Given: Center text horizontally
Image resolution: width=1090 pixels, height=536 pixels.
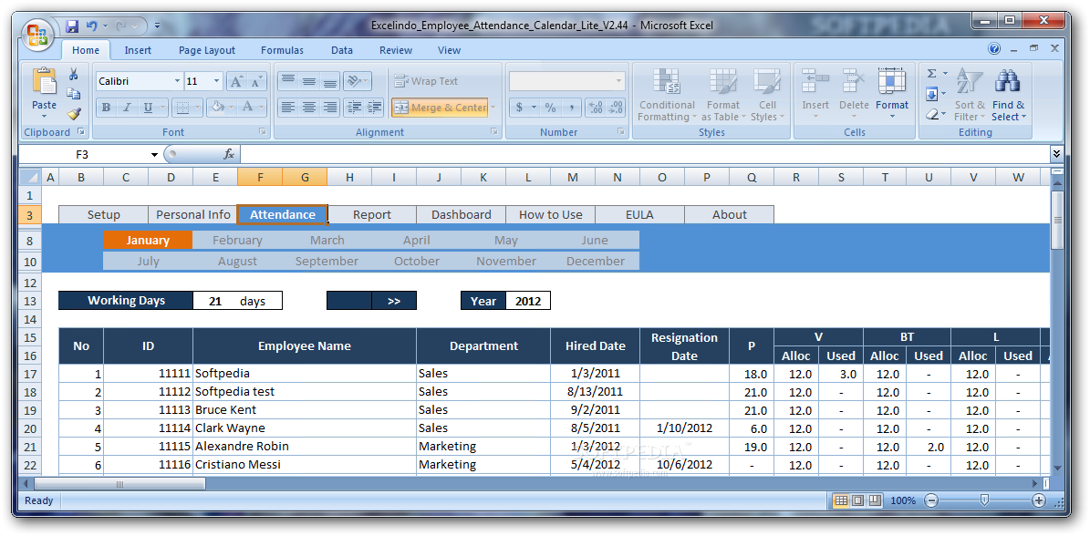Looking at the screenshot, I should pos(308,107).
